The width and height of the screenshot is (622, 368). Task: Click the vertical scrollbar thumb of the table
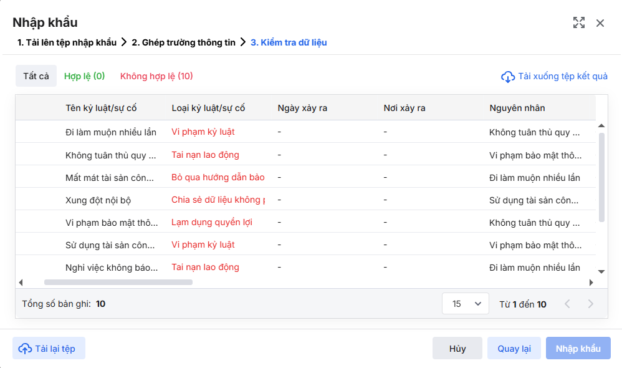coord(601,177)
